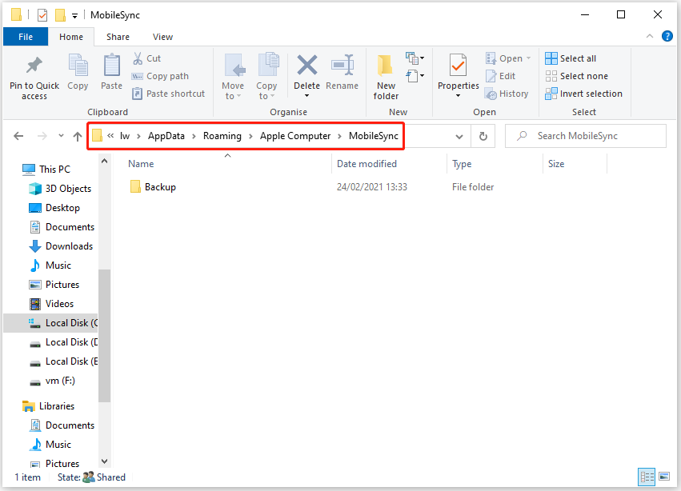The height and width of the screenshot is (491, 681).
Task: Click the Search MobileSync field
Action: point(586,136)
